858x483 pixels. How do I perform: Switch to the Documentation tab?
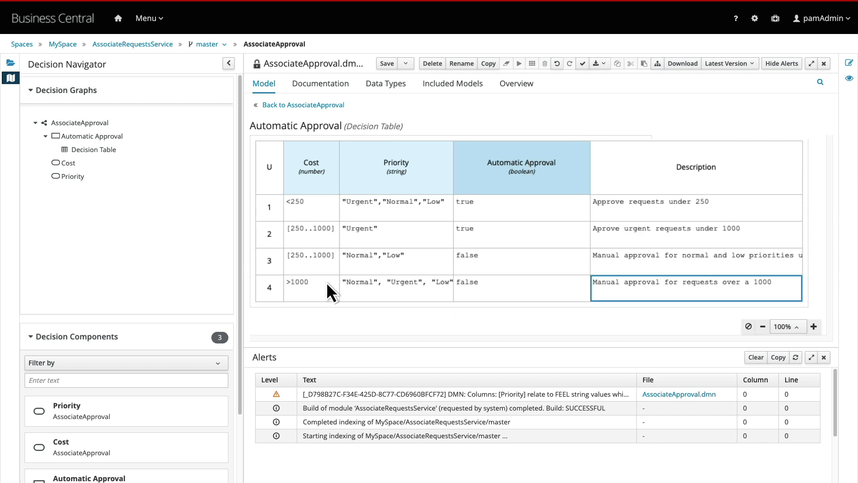[x=320, y=84]
